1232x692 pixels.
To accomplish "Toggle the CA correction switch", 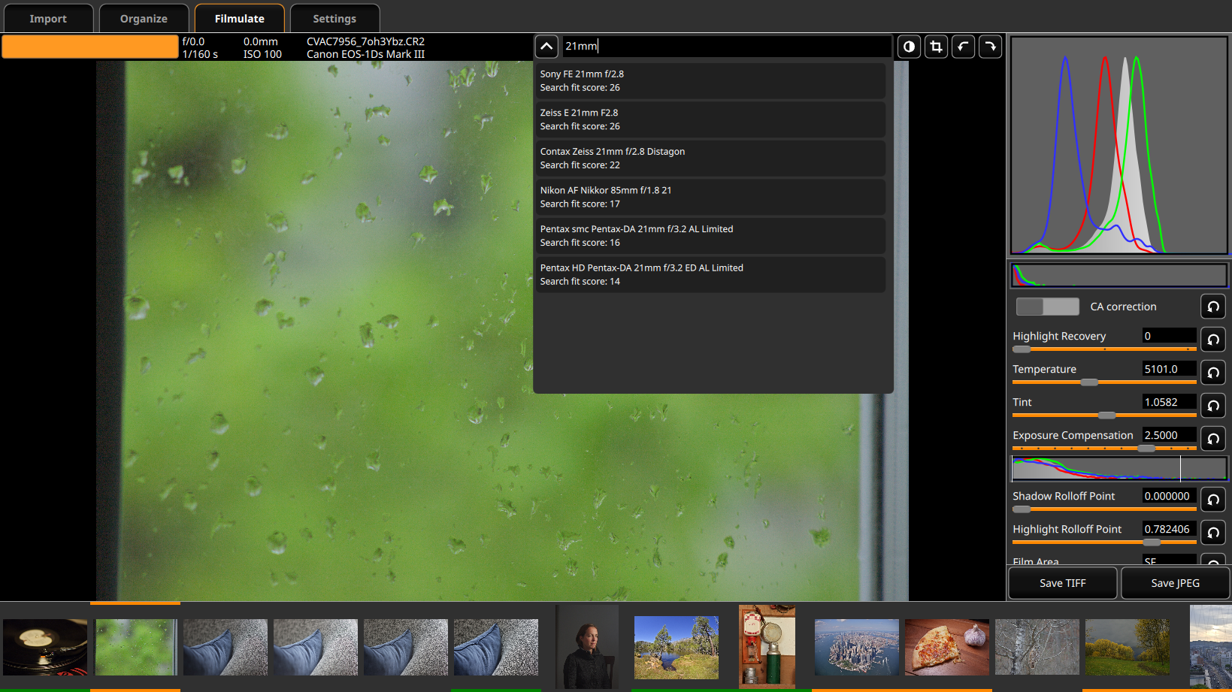I will coord(1047,307).
